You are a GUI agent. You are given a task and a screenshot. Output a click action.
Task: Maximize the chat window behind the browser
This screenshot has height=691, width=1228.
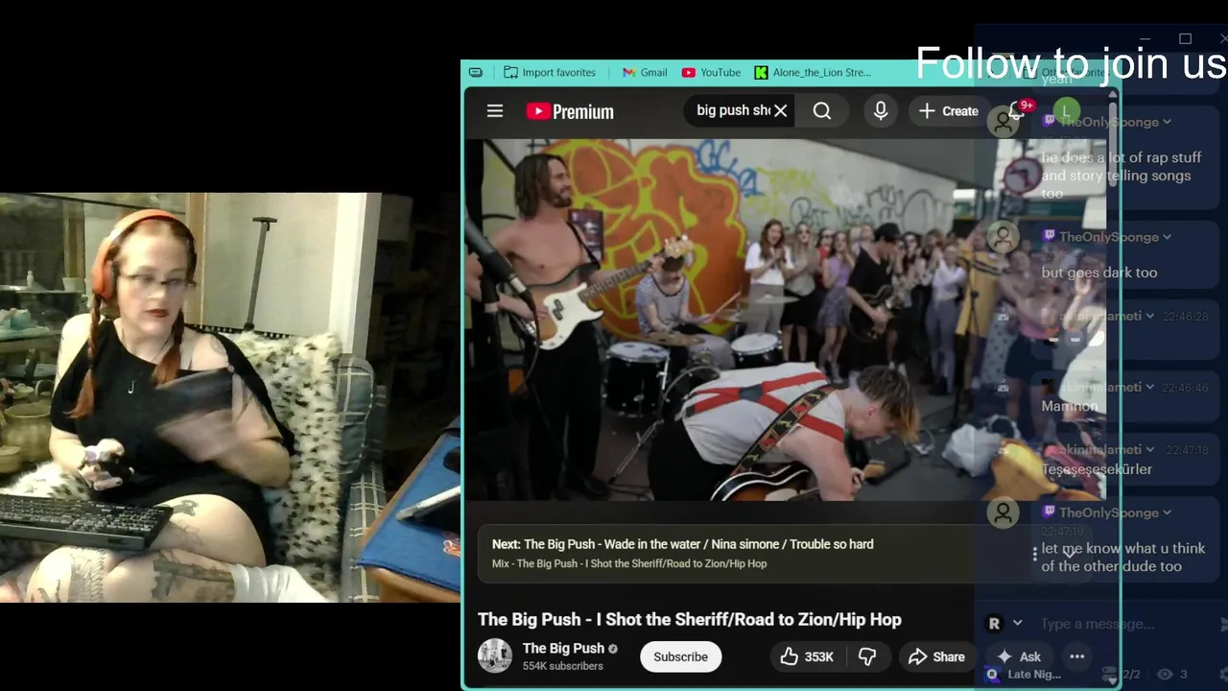[1186, 38]
